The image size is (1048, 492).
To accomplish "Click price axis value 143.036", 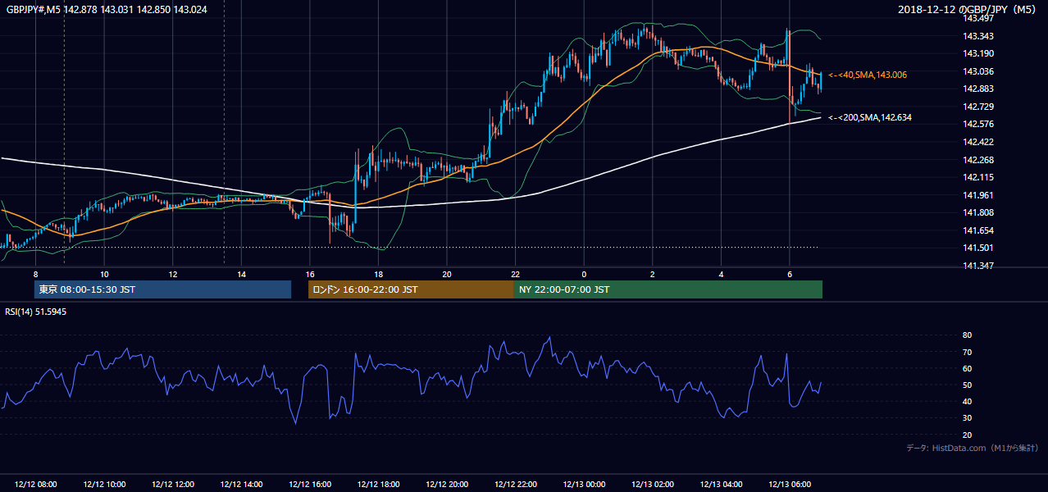I will pos(978,71).
